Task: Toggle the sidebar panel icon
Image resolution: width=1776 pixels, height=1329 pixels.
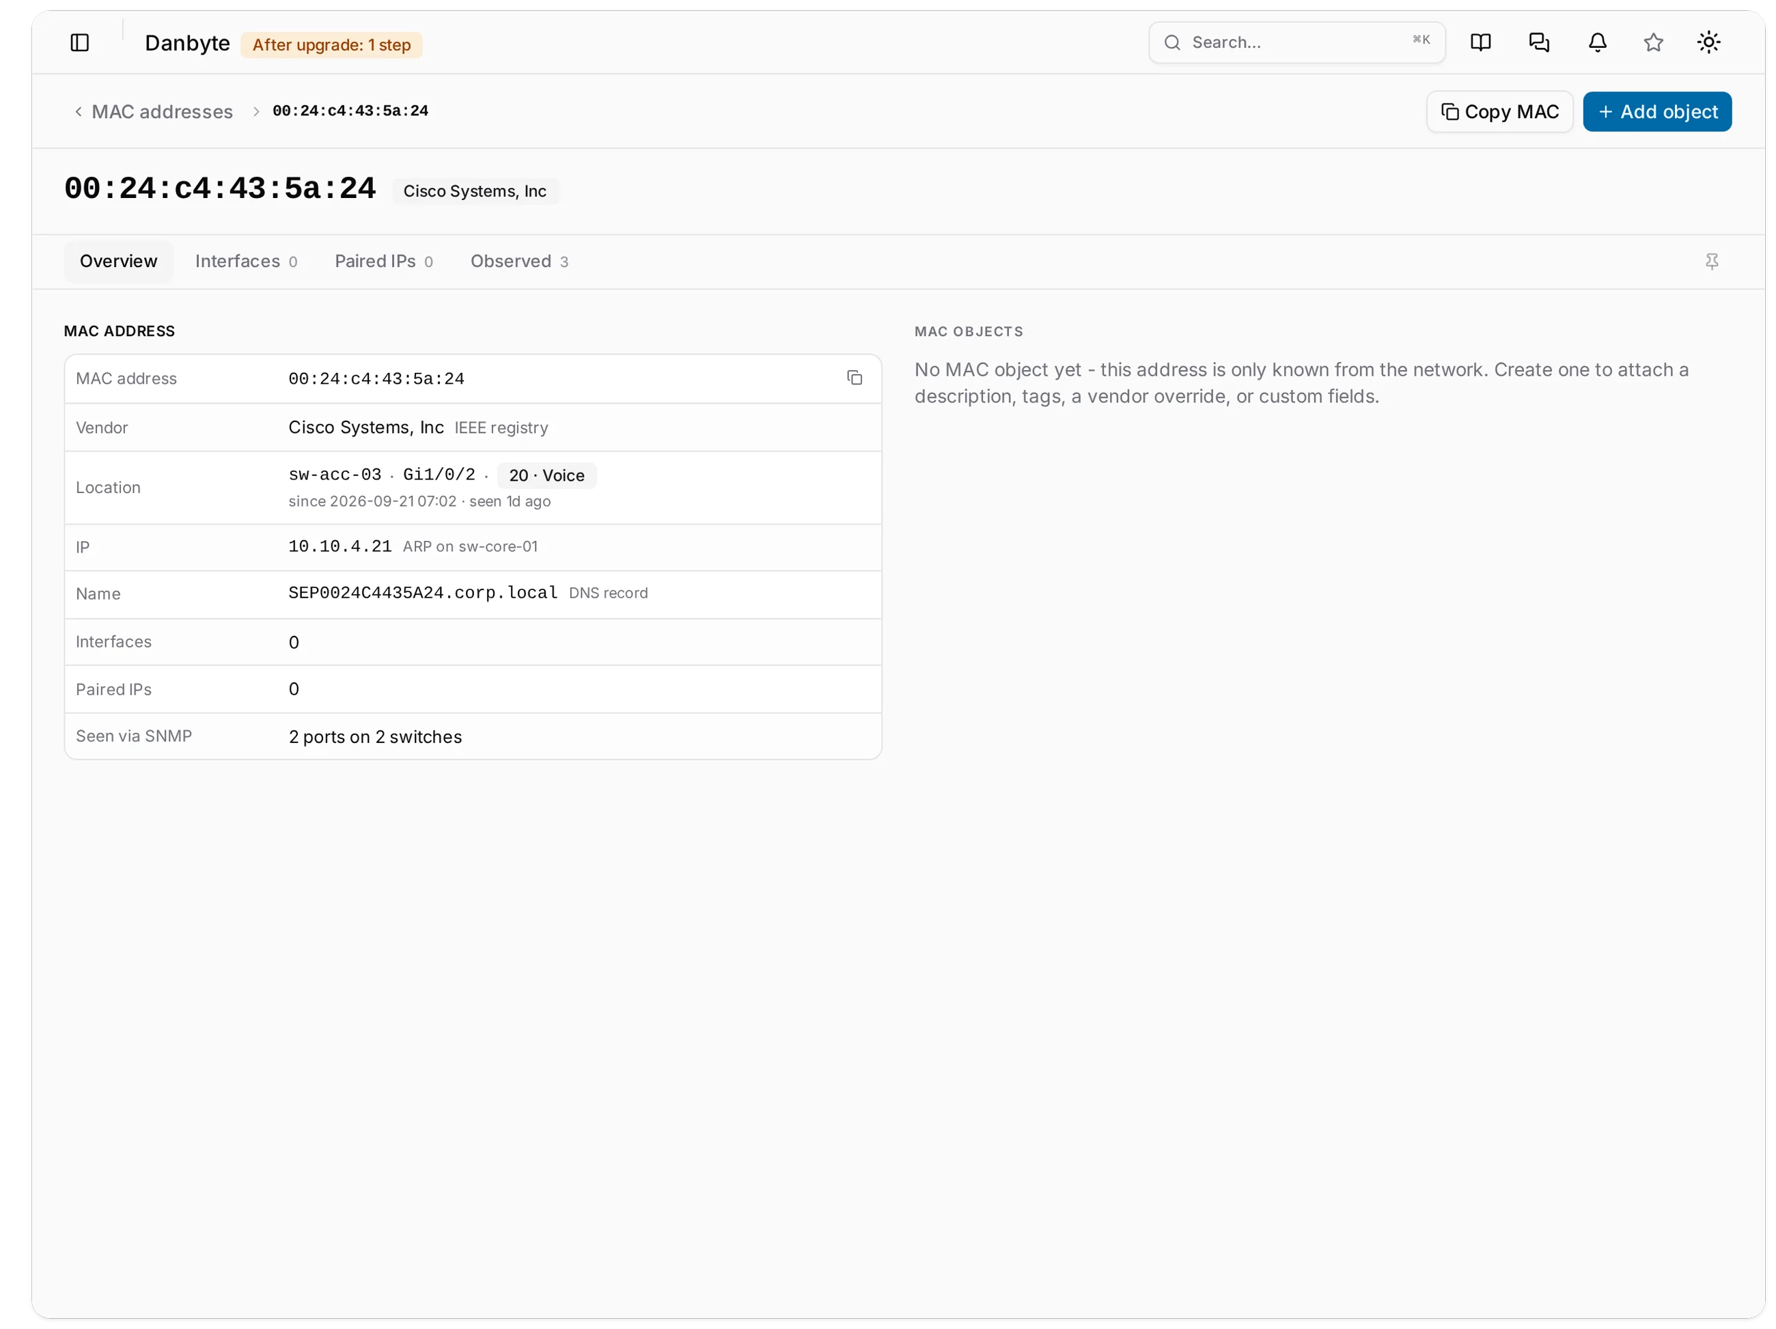Action: coord(79,42)
